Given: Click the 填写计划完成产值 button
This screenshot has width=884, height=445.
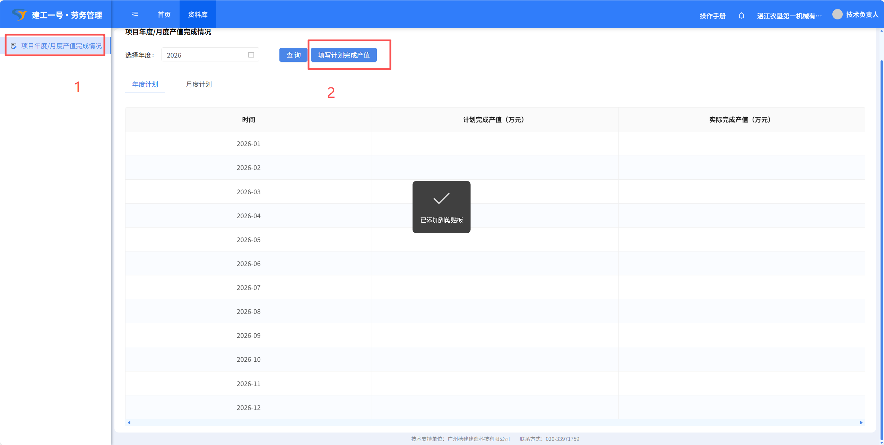Looking at the screenshot, I should tap(344, 55).
